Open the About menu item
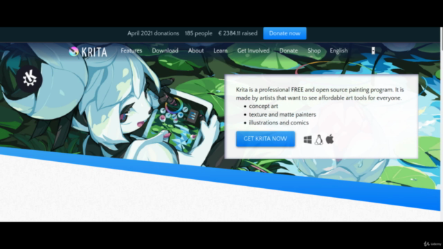This screenshot has width=443, height=249. point(196,50)
